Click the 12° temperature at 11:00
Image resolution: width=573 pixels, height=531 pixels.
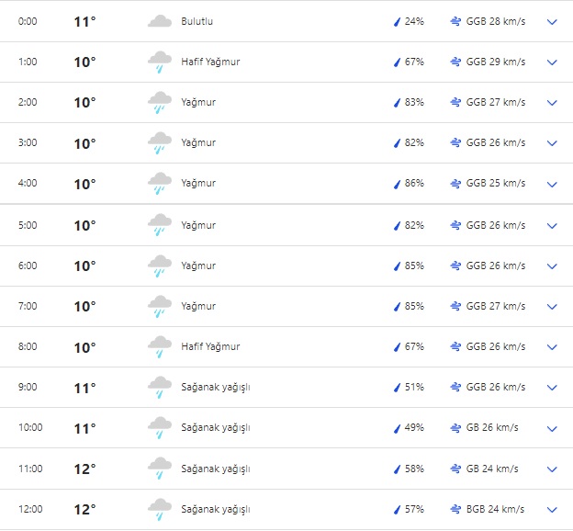pos(84,469)
